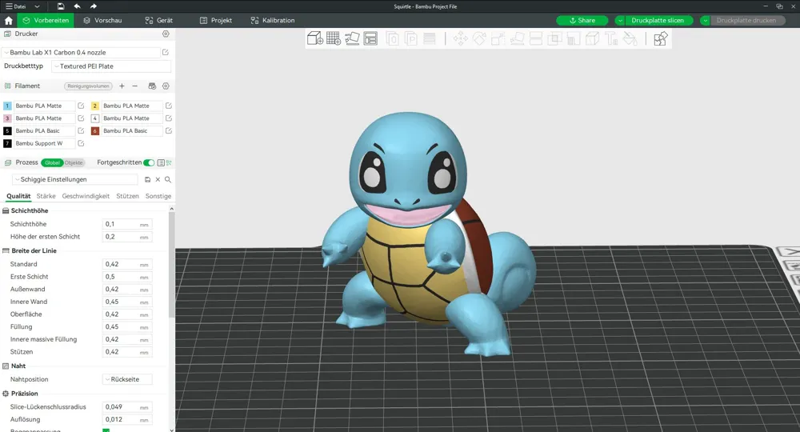This screenshot has width=800, height=432.
Task: Select the Cut tool icon
Action: [x=536, y=38]
